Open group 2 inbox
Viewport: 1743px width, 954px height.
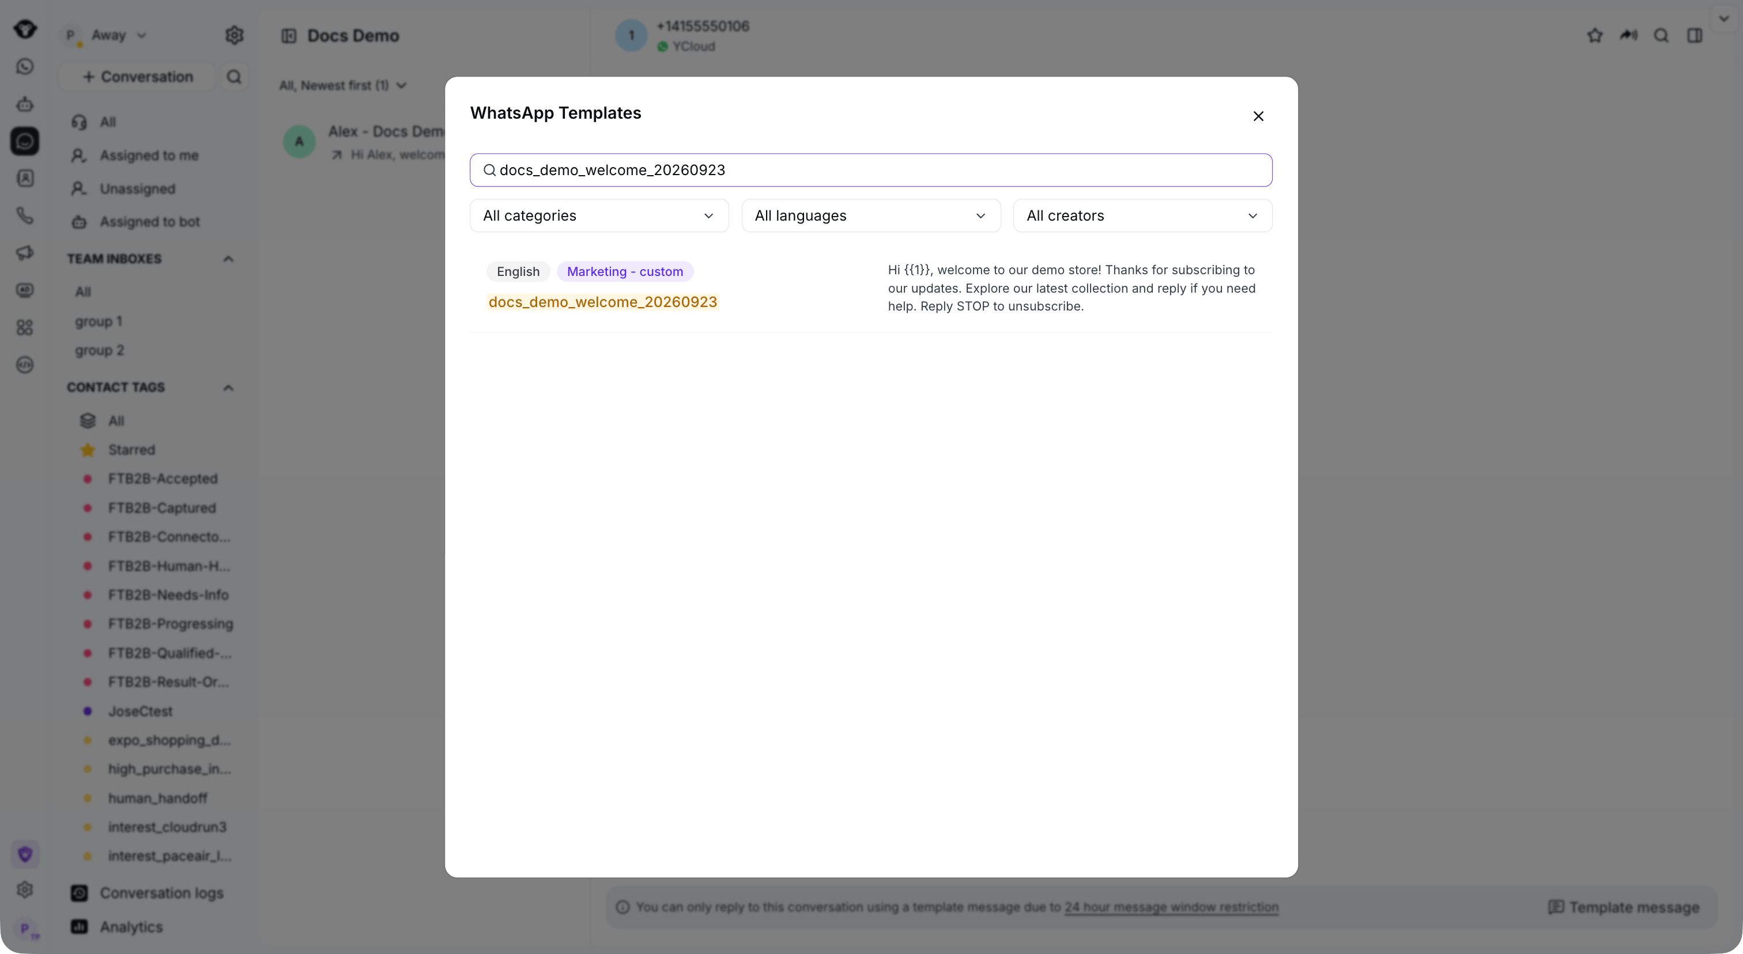100,350
